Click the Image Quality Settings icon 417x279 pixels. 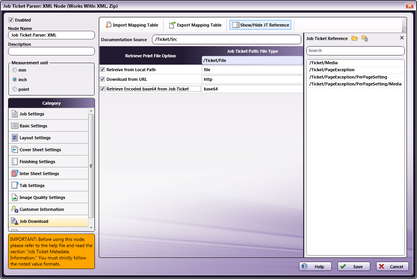(x=15, y=197)
